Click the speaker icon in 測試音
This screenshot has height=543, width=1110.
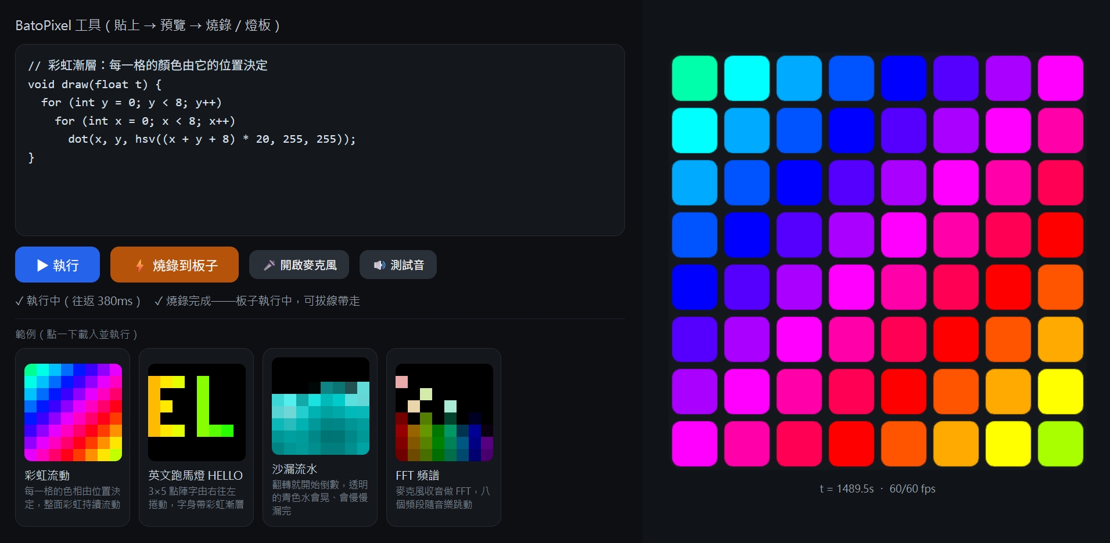[379, 265]
